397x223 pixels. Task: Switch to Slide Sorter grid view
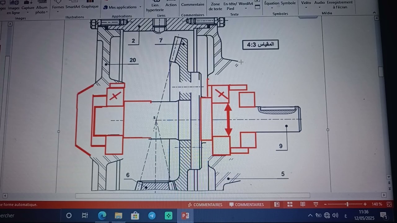tap(290, 204)
